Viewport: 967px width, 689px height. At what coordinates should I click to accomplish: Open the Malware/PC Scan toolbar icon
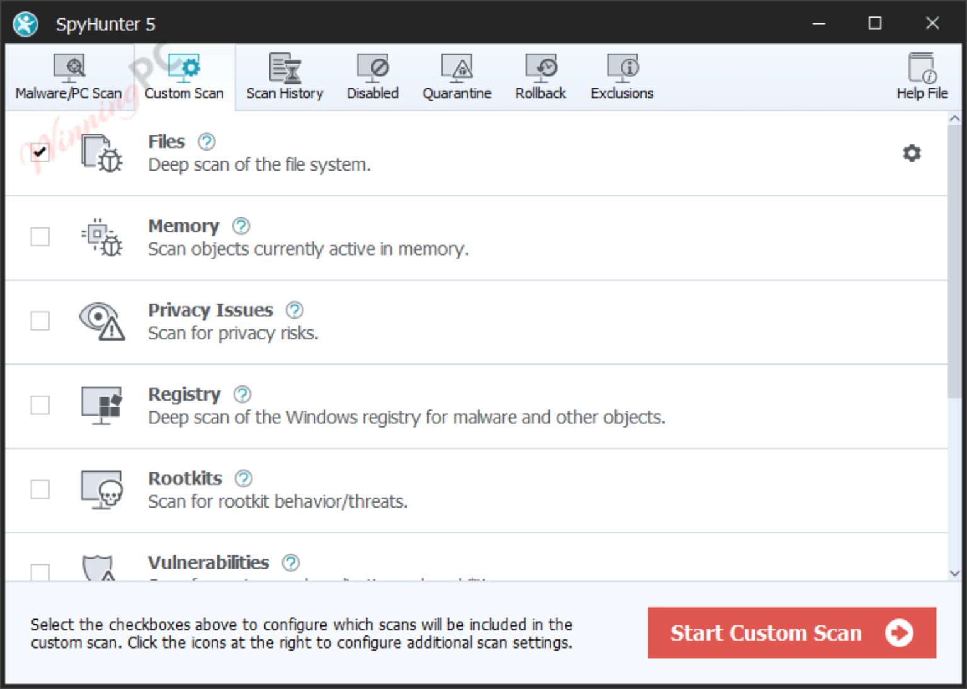(x=69, y=76)
